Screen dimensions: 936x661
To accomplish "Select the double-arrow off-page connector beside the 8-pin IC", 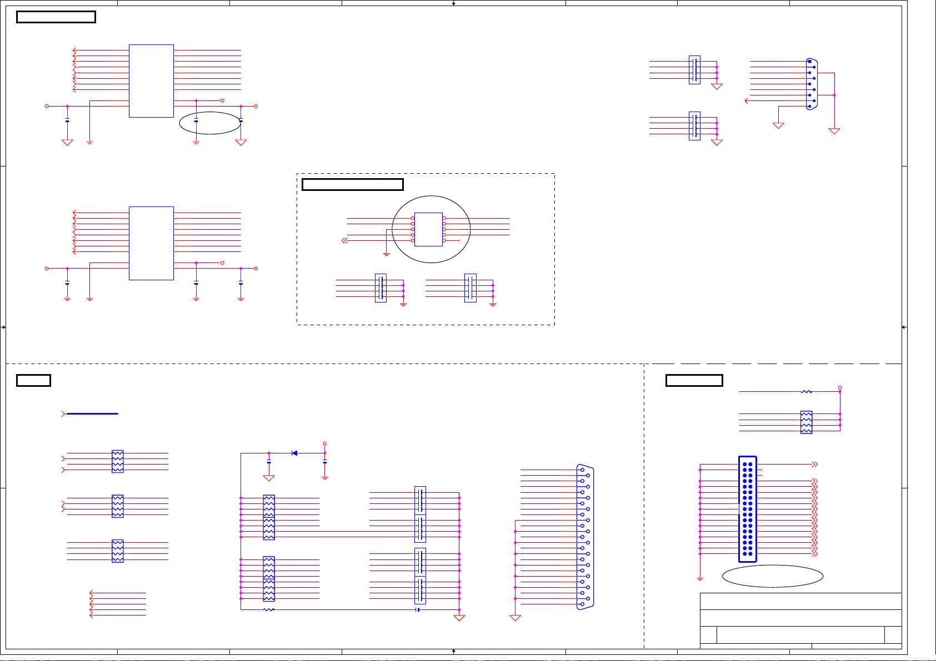I will point(344,241).
